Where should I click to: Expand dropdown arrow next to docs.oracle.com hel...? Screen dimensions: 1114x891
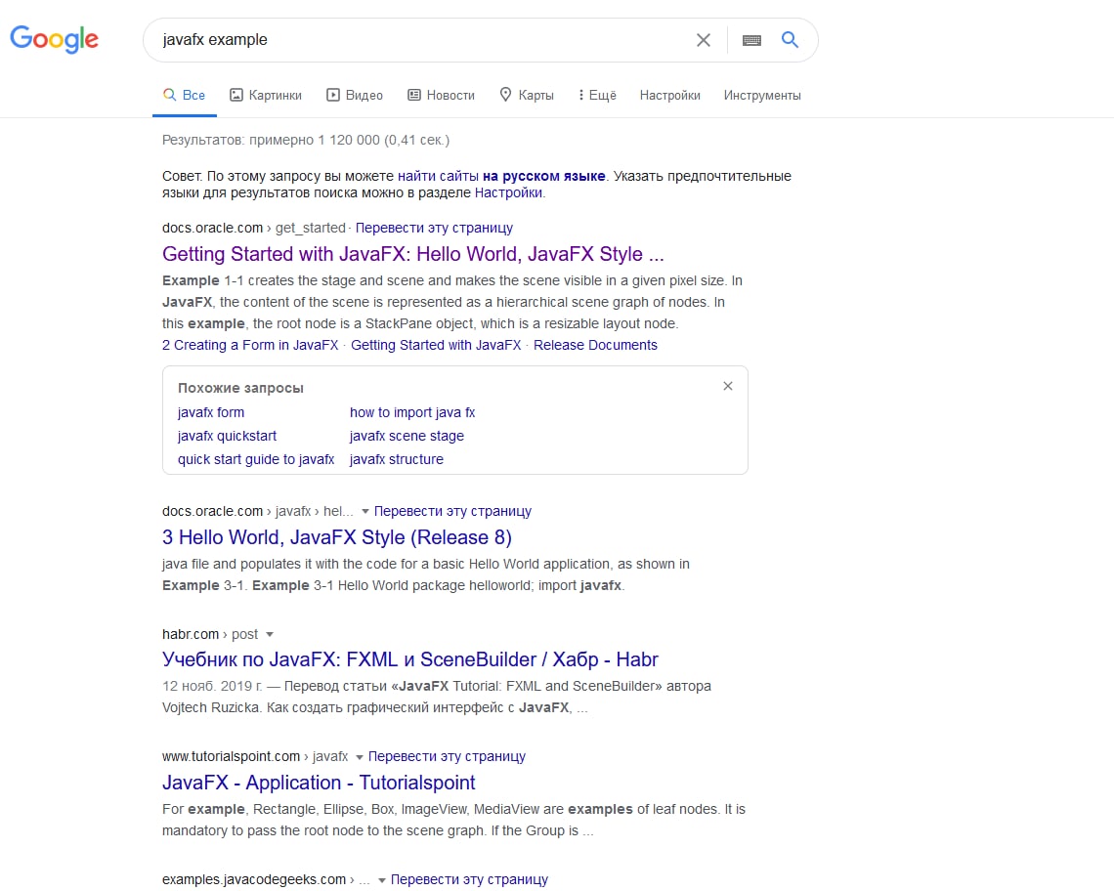[x=365, y=511]
